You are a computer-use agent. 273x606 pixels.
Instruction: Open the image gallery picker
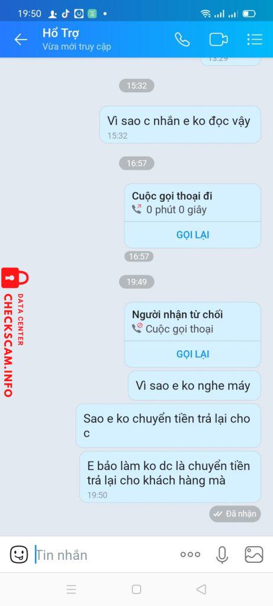(254, 555)
